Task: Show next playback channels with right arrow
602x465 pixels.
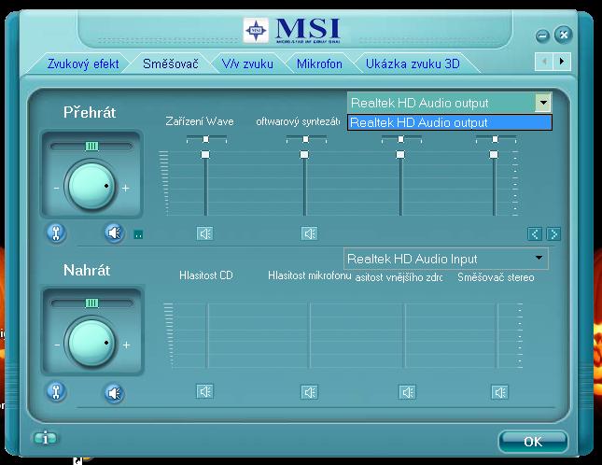Action: (553, 233)
